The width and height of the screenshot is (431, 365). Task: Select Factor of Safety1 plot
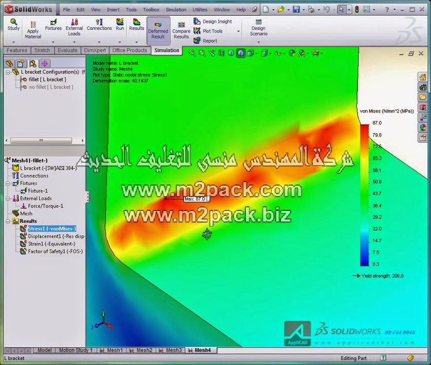(52, 251)
